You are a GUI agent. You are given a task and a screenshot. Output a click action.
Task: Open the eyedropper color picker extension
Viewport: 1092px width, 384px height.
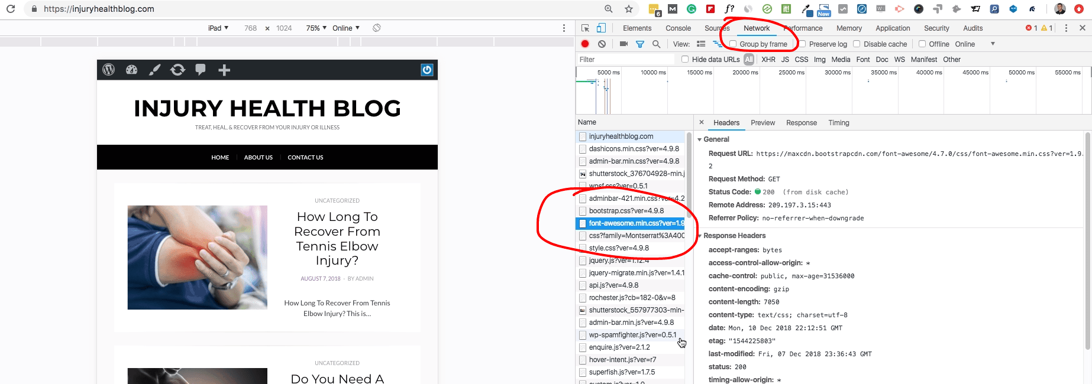click(806, 9)
